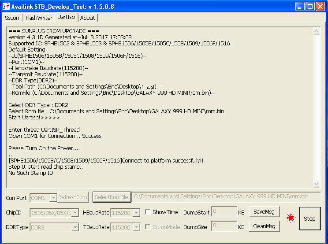The width and height of the screenshot is (328, 244).
Task: Click the DumpStart input field
Action: pos(224,212)
